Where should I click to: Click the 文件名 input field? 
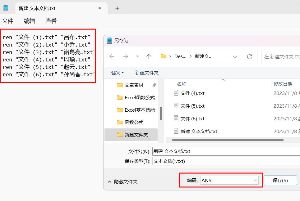click(x=226, y=151)
